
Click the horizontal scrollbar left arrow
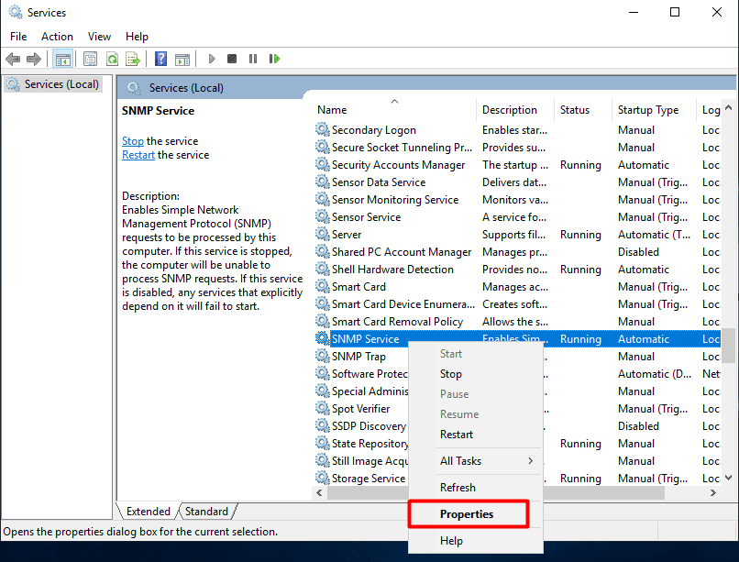pyautogui.click(x=320, y=492)
